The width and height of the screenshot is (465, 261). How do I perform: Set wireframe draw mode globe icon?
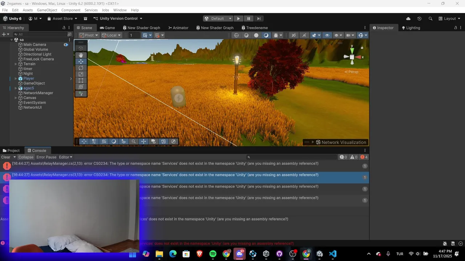236,35
